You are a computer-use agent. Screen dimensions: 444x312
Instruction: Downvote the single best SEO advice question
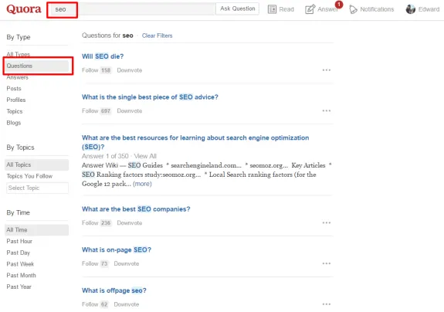click(x=130, y=111)
